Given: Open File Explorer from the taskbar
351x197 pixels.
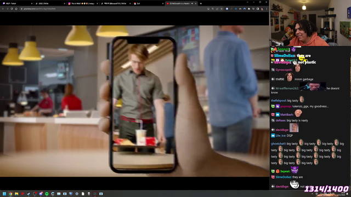Looking at the screenshot, I should click(16, 194).
